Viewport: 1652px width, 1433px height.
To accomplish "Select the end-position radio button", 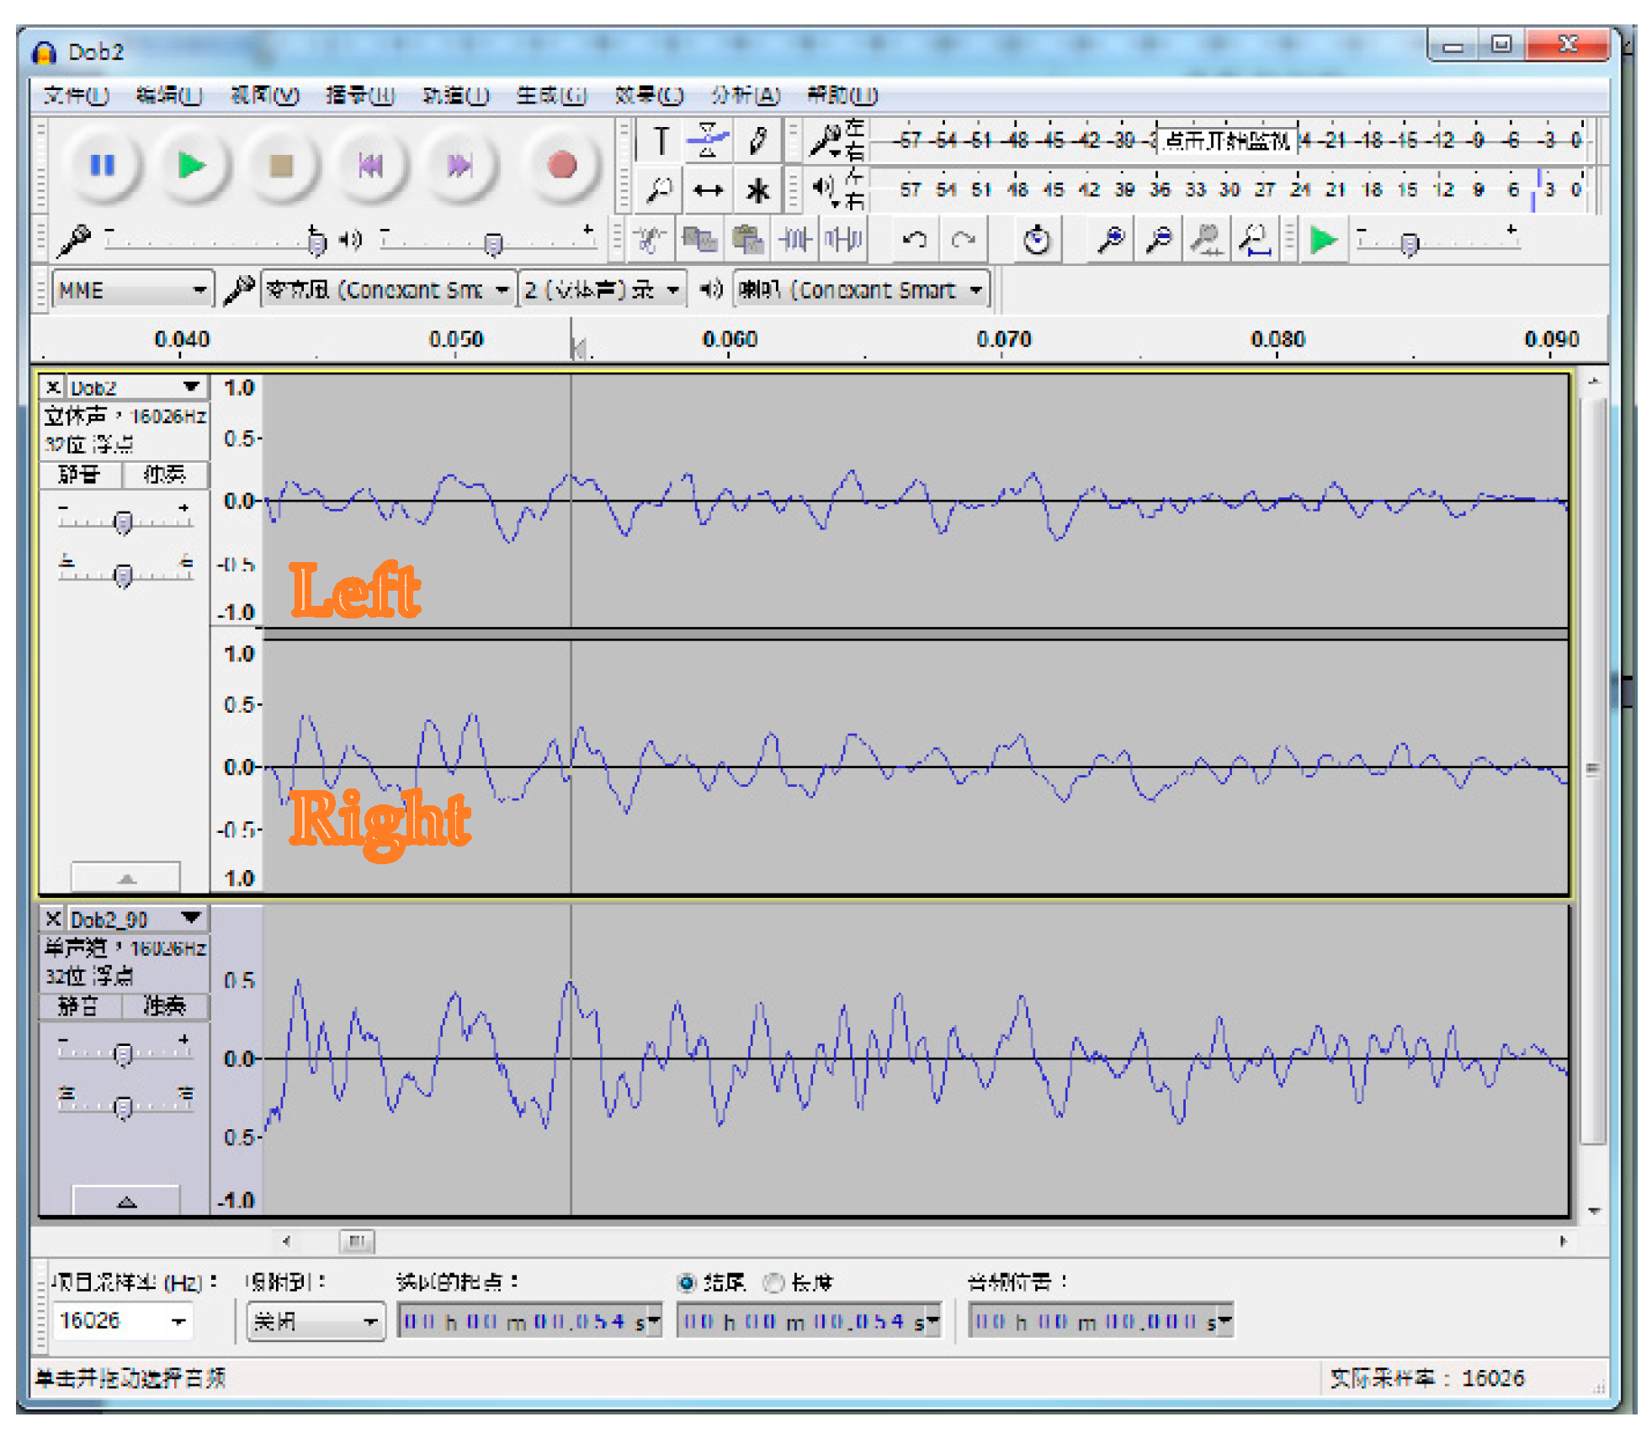I will click(687, 1282).
